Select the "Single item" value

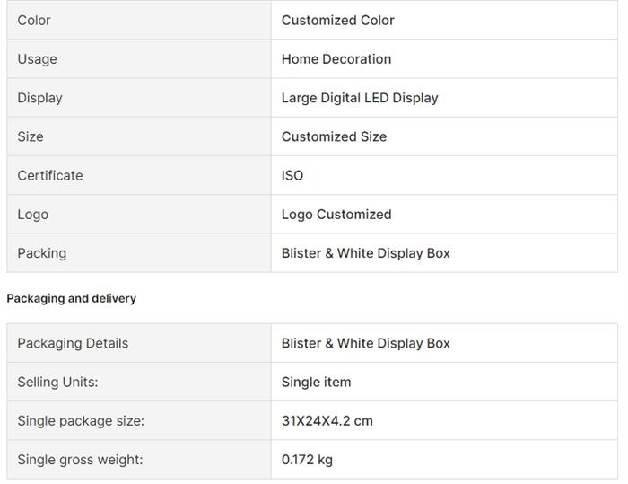[316, 382]
